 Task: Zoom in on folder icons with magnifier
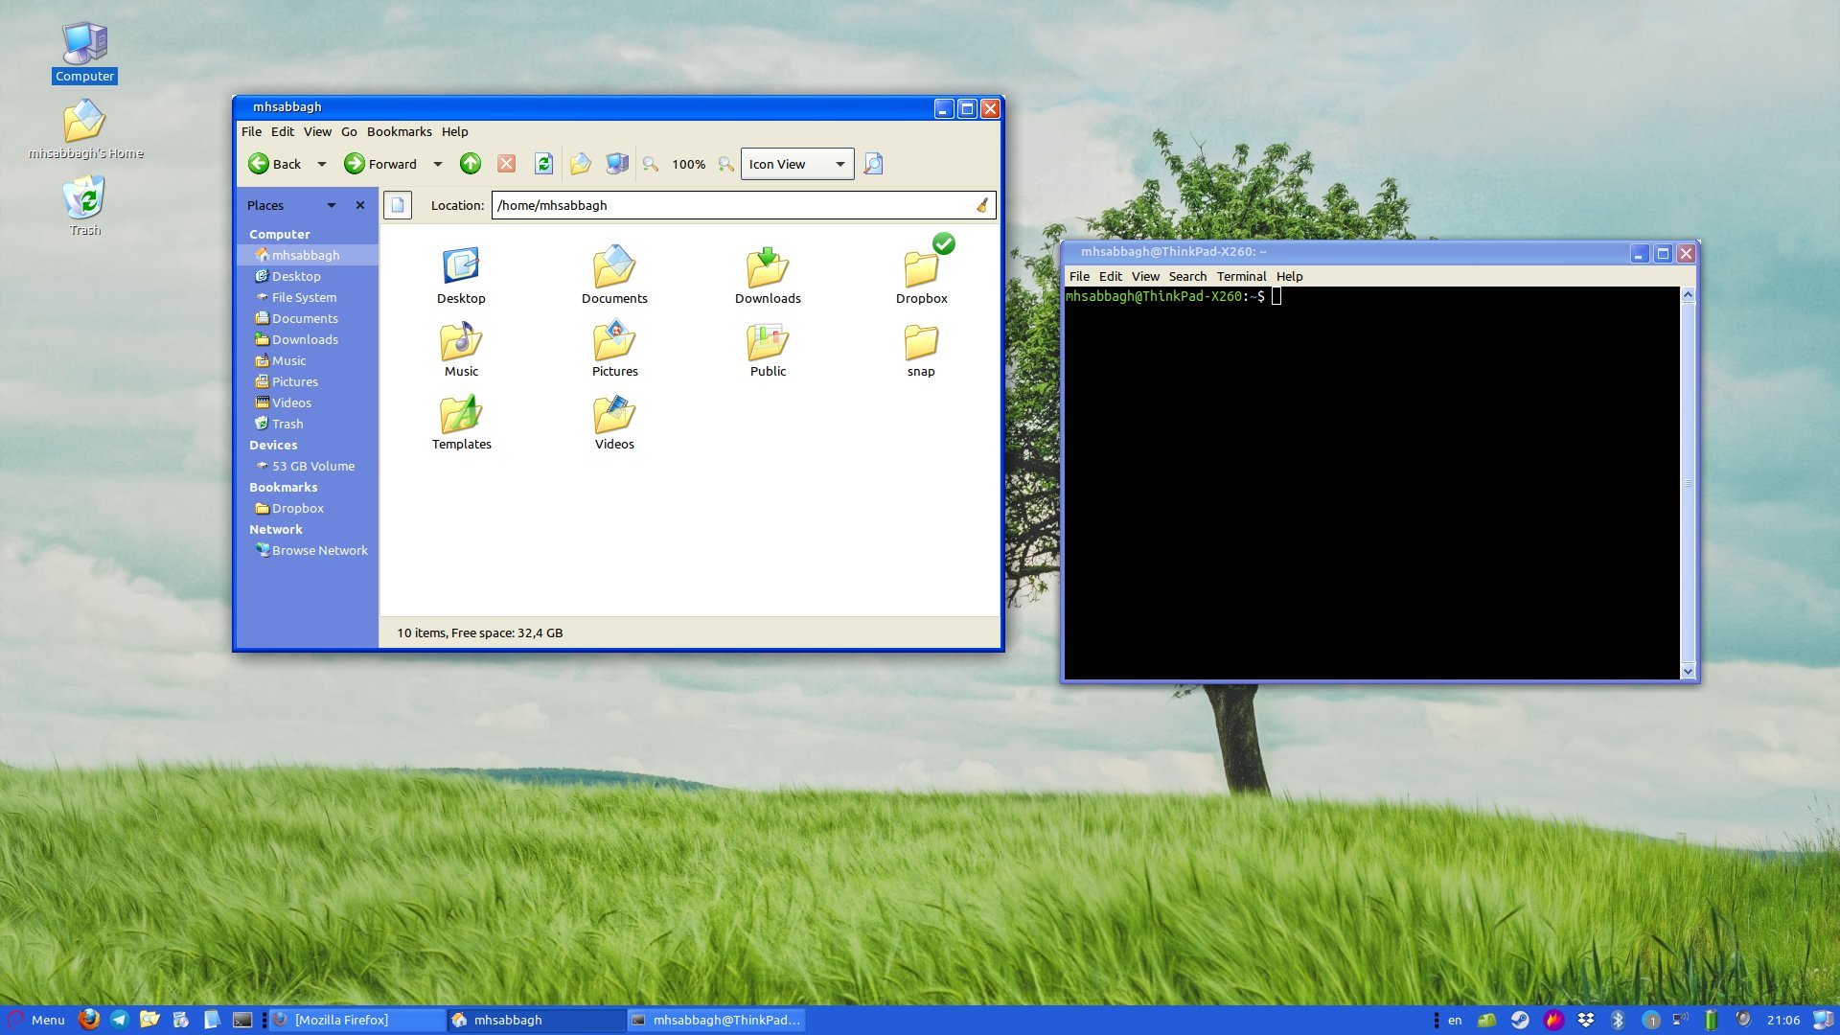tap(724, 164)
